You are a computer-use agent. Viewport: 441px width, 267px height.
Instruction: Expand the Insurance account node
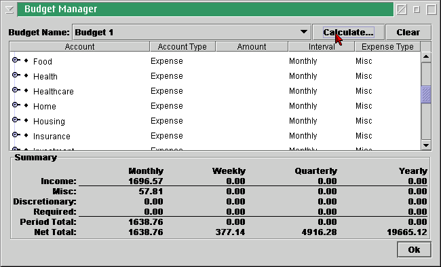[x=16, y=135]
